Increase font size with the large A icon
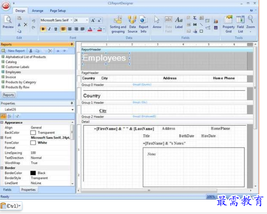Viewport: 267px width, 214px height. click(x=93, y=20)
